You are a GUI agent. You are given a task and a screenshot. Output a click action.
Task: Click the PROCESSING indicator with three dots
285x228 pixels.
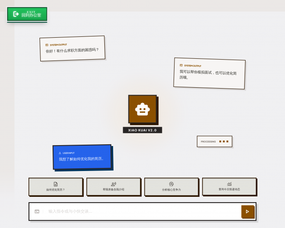pyautogui.click(x=215, y=142)
